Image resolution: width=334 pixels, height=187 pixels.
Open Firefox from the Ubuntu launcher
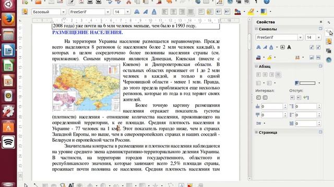point(8,19)
